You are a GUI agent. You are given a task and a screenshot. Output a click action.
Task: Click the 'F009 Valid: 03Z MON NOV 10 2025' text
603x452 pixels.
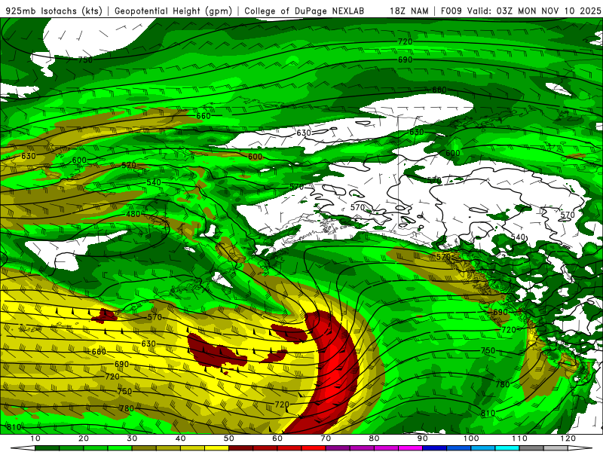coord(521,11)
